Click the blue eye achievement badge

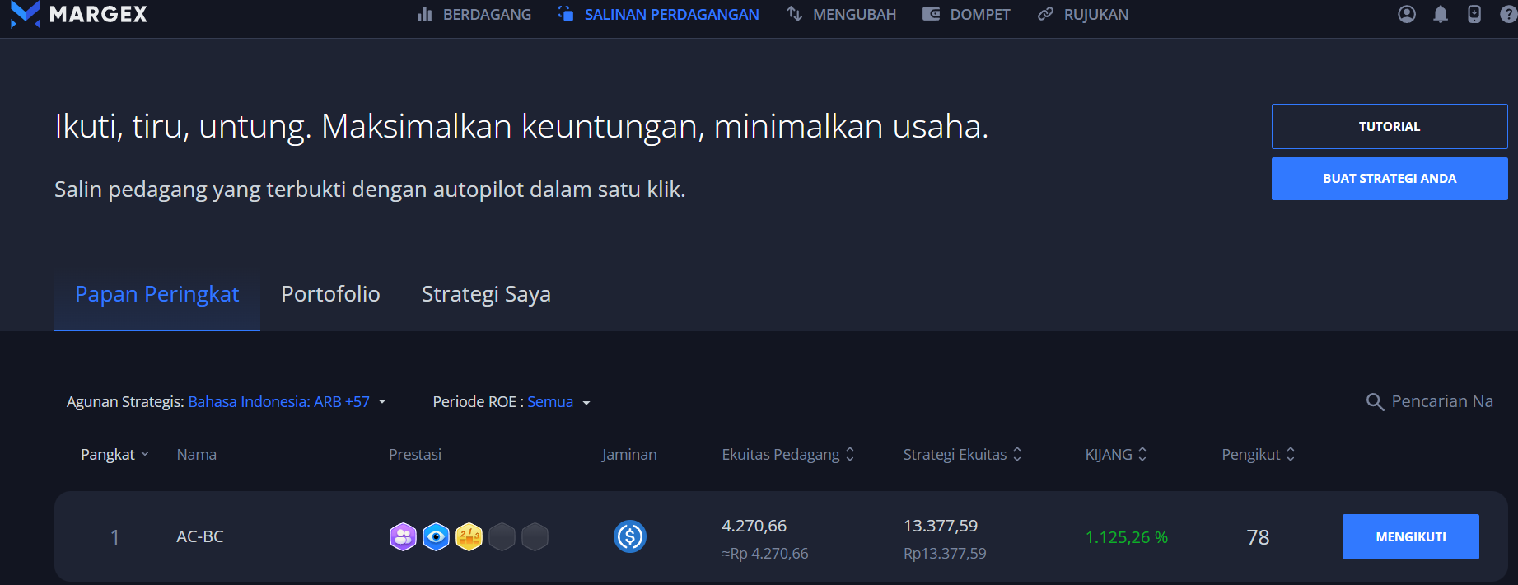point(436,537)
